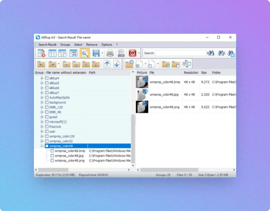Viewport: 270px width, 211px height.
Task: Sort by the Resolution column header
Action: click(x=191, y=73)
